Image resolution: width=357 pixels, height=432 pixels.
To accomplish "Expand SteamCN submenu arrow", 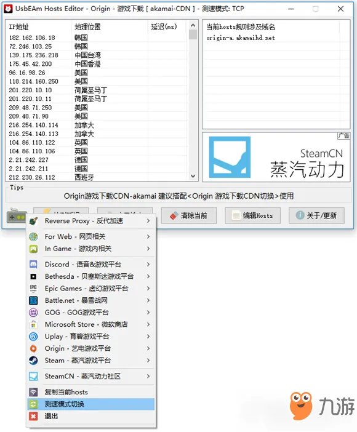I will coord(148,377).
